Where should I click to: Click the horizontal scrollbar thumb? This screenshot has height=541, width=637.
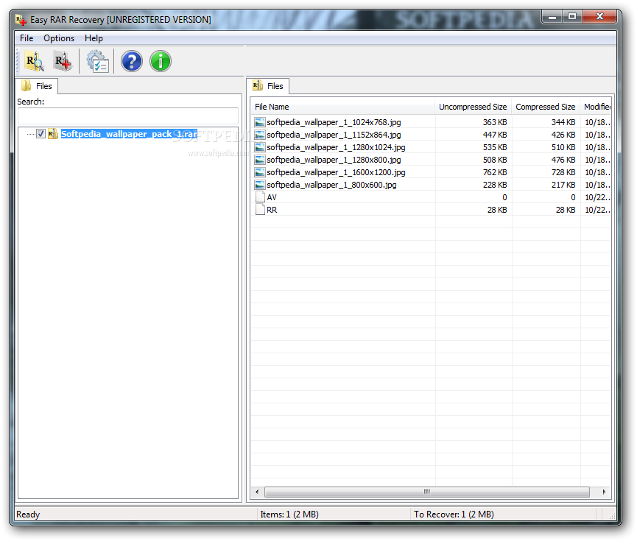pyautogui.click(x=426, y=492)
